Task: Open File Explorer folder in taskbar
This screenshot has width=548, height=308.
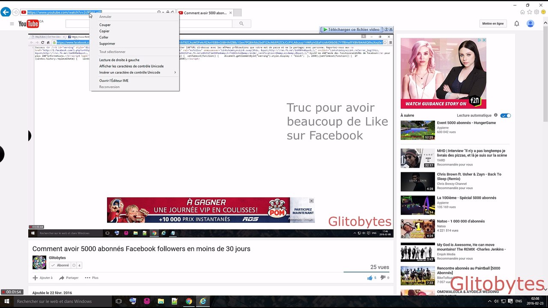Action: coord(161,301)
